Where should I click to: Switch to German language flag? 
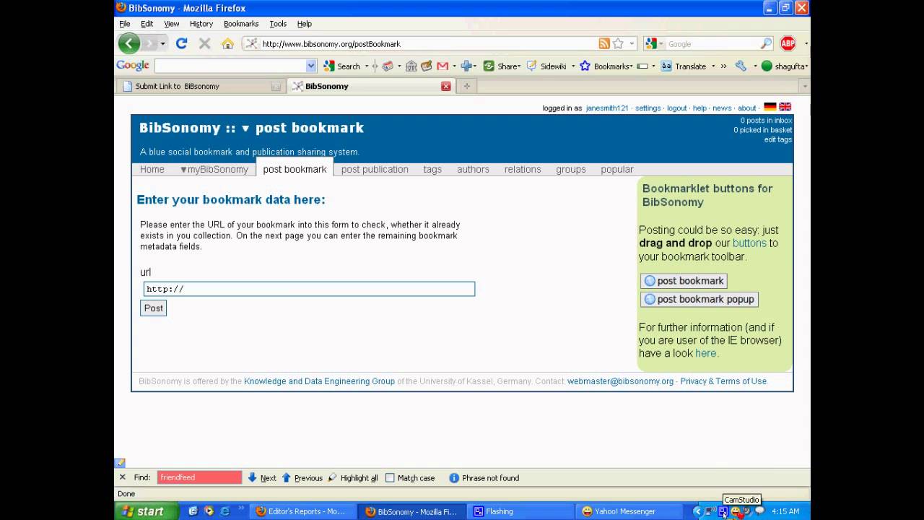pyautogui.click(x=770, y=107)
